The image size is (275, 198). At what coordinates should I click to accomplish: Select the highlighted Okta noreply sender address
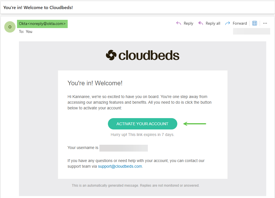tap(42, 24)
